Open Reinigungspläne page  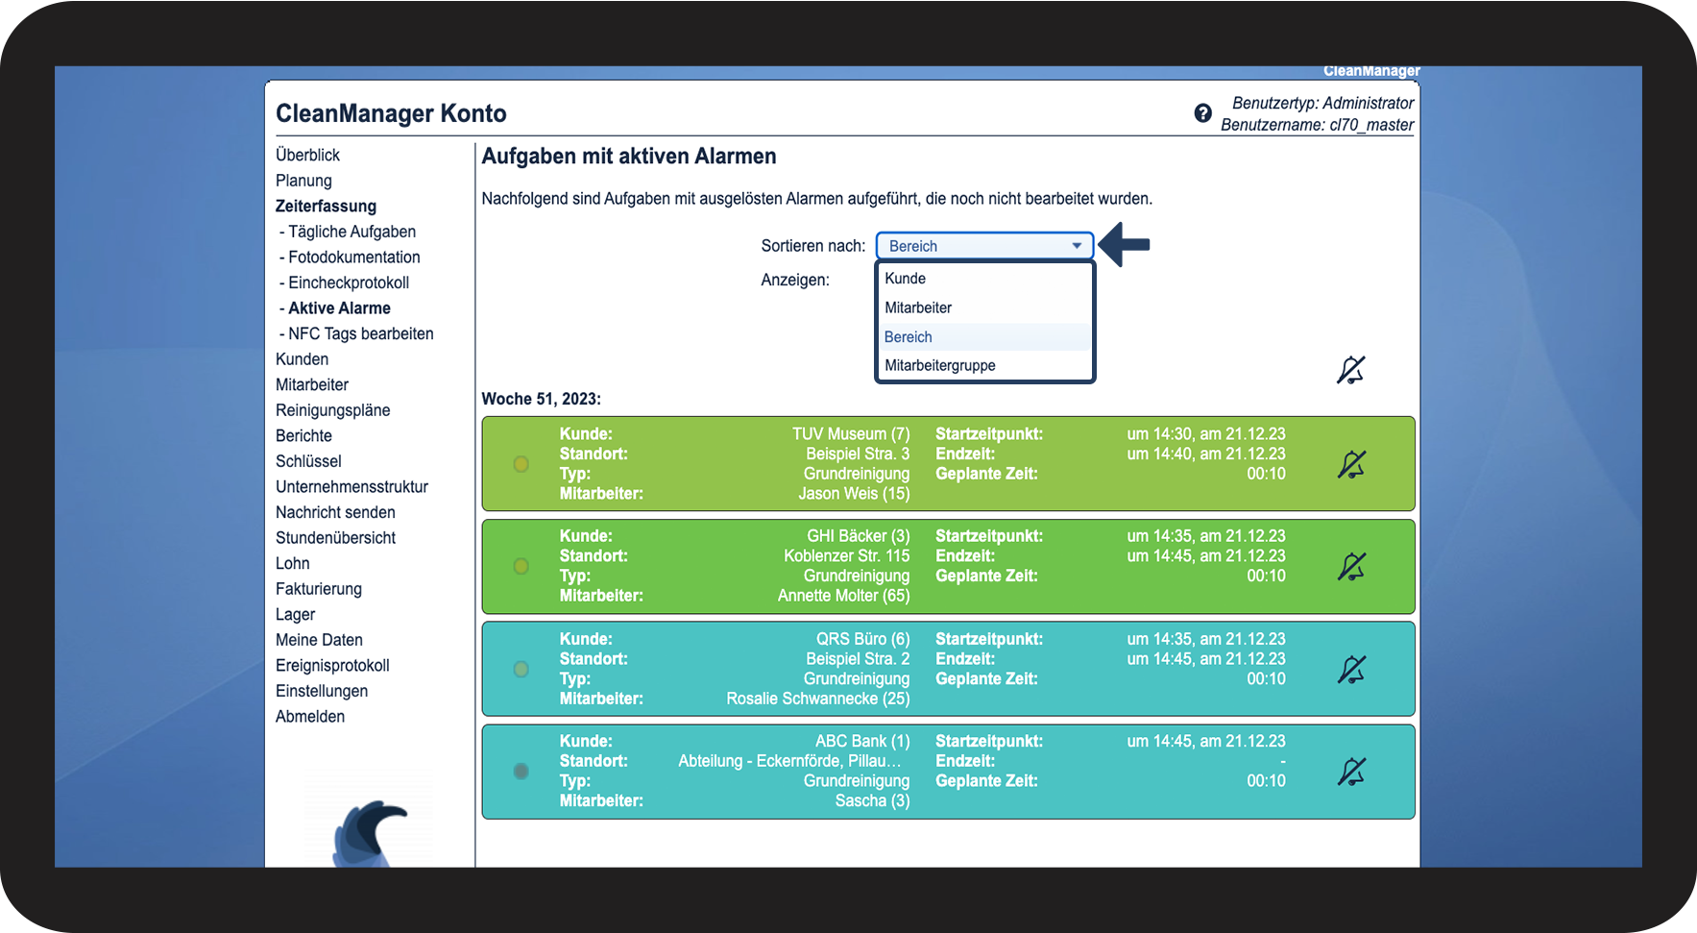point(333,410)
